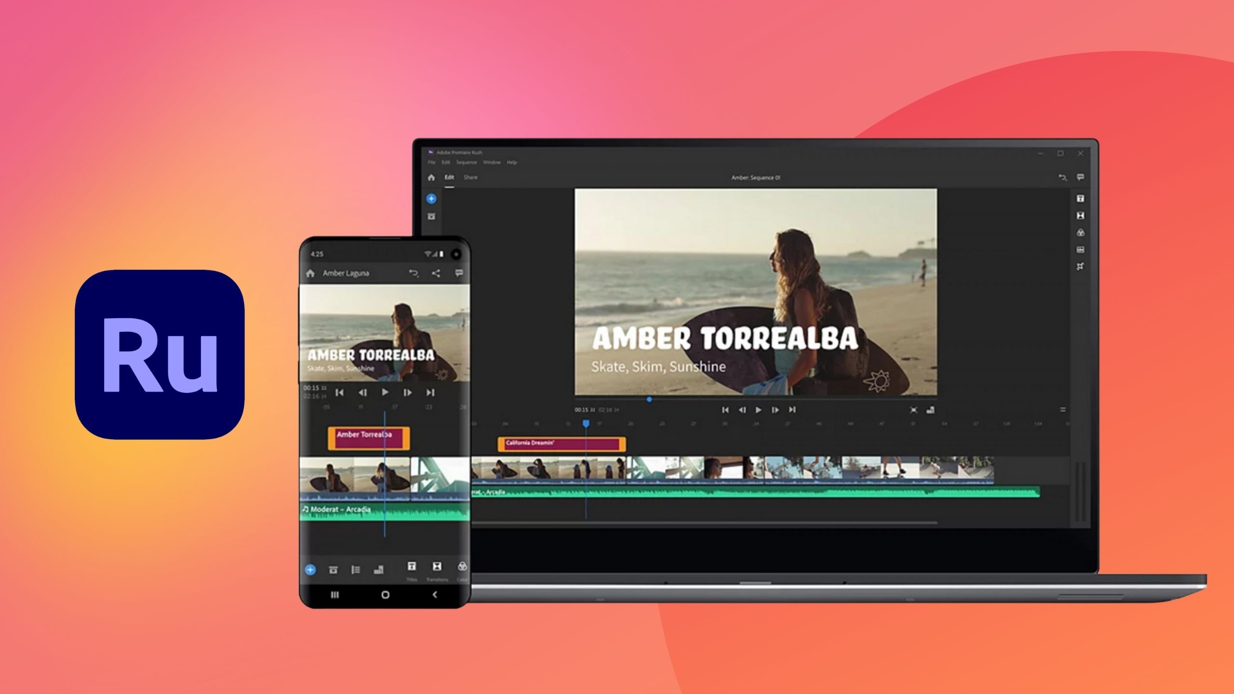Open the Edit menu on the laptop menu bar
Screen dimensions: 1234x694
point(446,162)
